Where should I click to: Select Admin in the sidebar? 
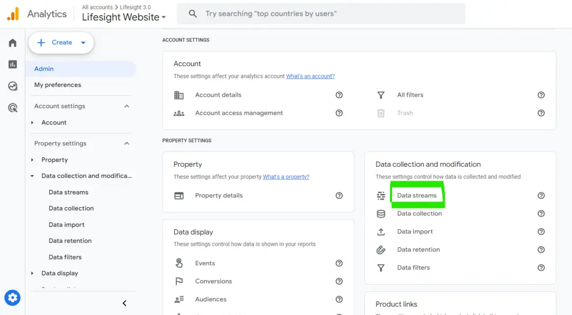(81, 69)
